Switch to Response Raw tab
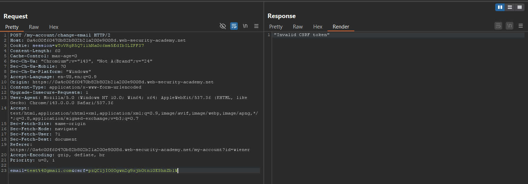 pos(298,26)
